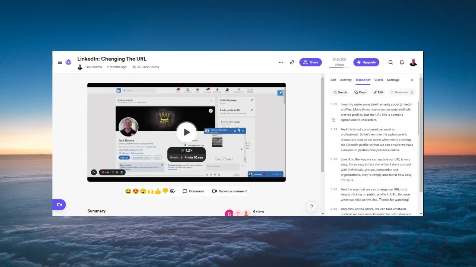Click the camera icon at bottom of video thumbnail
Image resolution: width=476 pixels, height=267 pixels.
94,172
